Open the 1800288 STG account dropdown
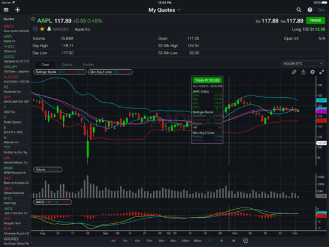Image resolution: width=329 pixels, height=247 pixels. tap(303, 63)
